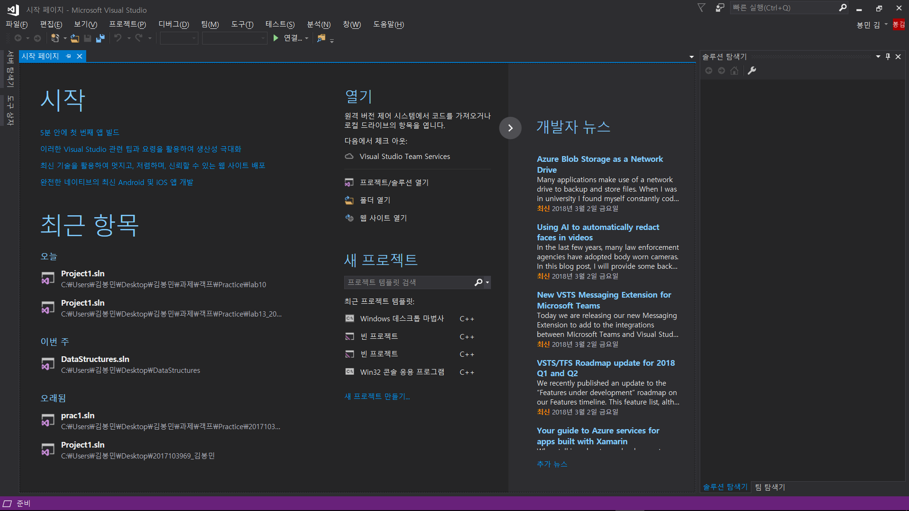Click the New Project toolbar icon
The height and width of the screenshot is (511, 909).
tap(55, 38)
